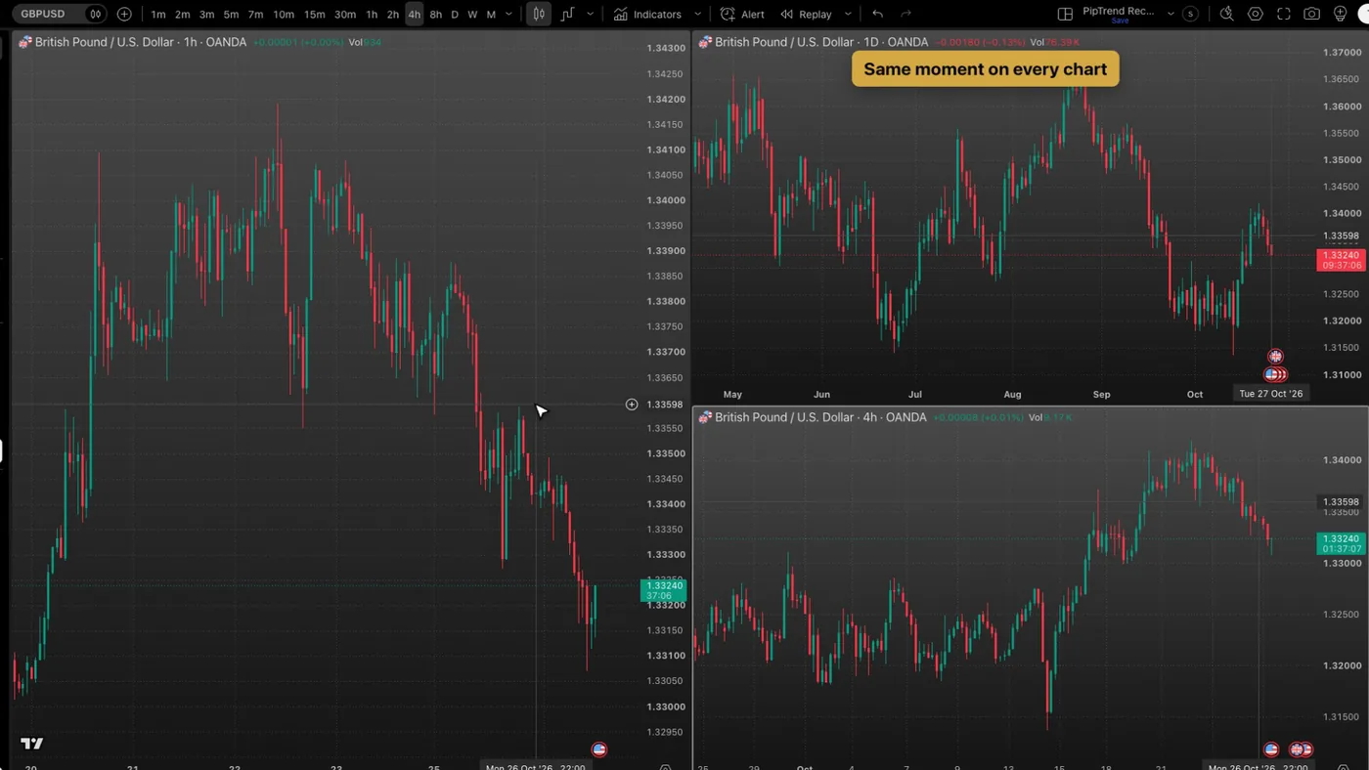Set the chart interval to 30m
Viewport: 1369px width, 770px height.
tap(345, 14)
